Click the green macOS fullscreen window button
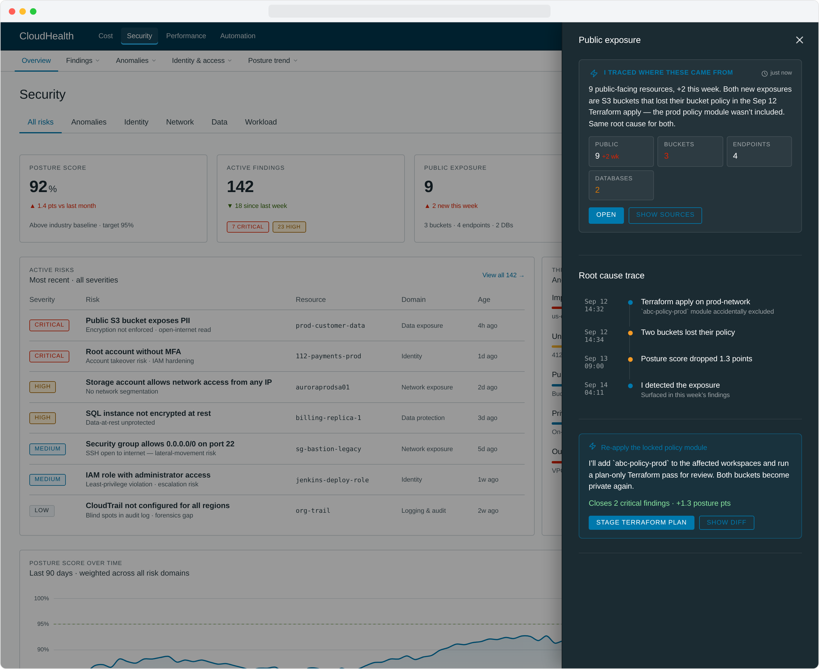The height and width of the screenshot is (669, 819). [33, 11]
